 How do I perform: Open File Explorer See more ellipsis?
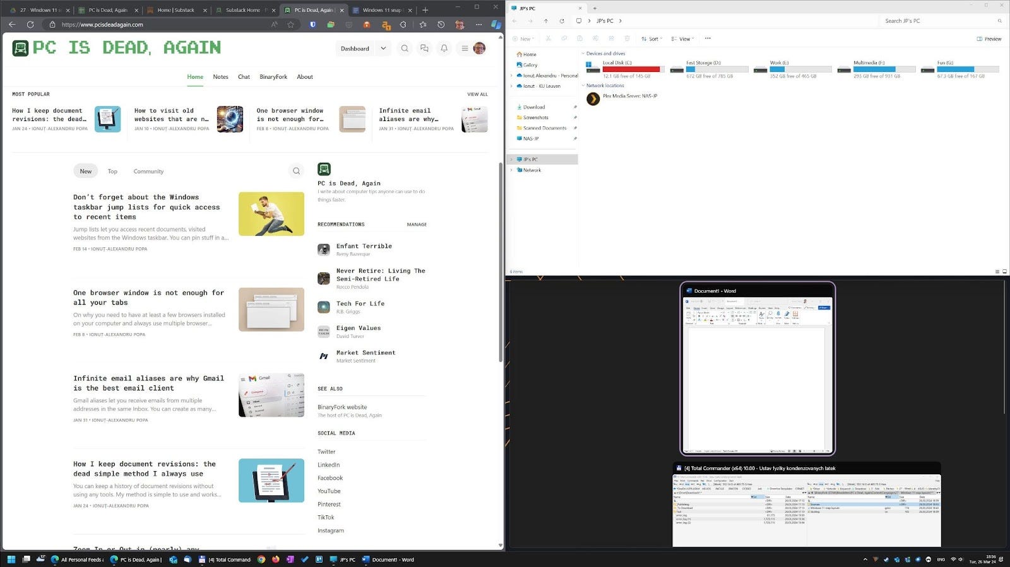(x=708, y=38)
